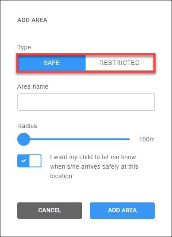
Task: Select the SAFE area type
Action: [52, 63]
